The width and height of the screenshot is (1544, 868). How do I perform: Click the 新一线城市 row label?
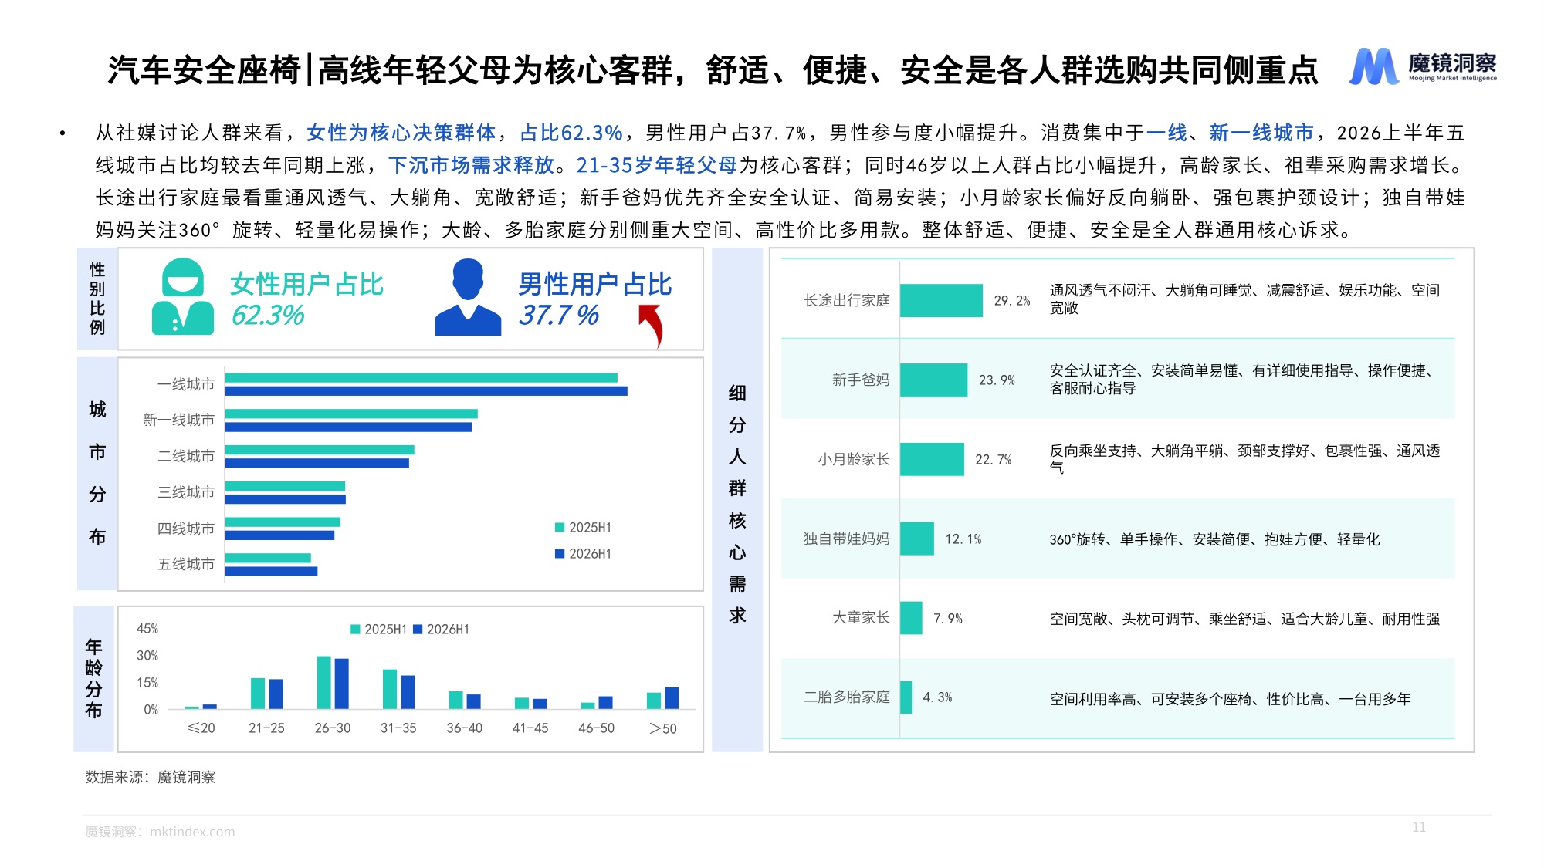179,420
